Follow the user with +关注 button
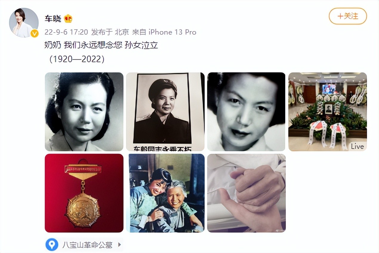Viewport: 379px width, 253px height. [x=348, y=16]
